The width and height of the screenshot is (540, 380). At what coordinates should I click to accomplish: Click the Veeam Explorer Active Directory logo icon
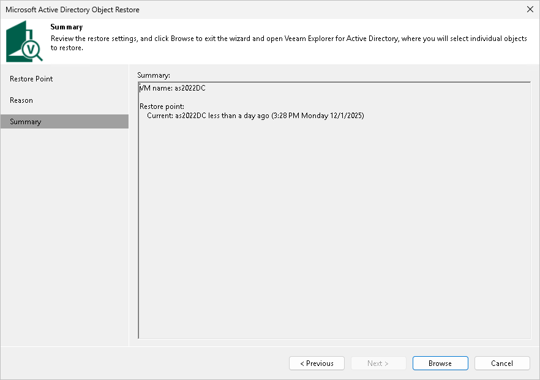point(23,41)
